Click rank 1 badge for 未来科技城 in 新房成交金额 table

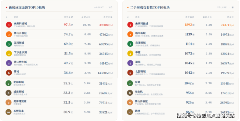click(x=9, y=25)
